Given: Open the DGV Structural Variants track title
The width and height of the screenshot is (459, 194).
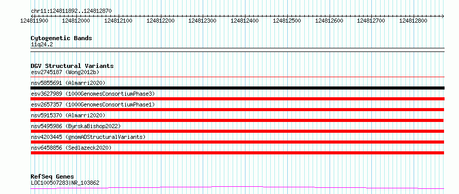Looking at the screenshot, I should (72, 66).
